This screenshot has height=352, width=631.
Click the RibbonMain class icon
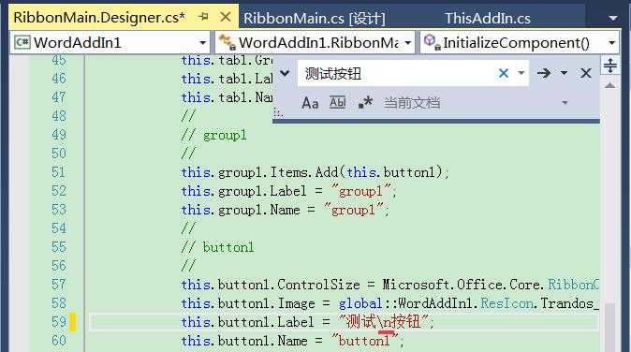pyautogui.click(x=227, y=42)
